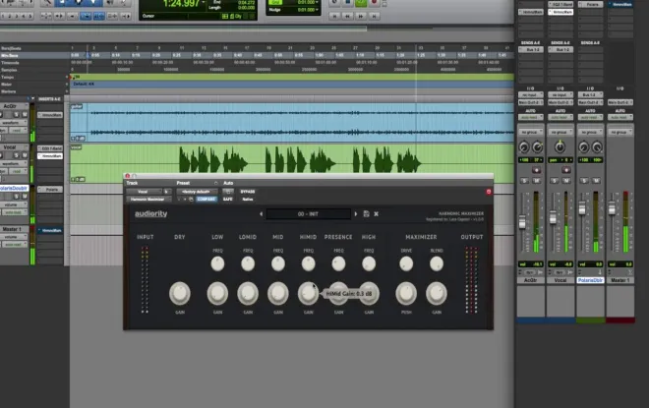Open AcGtr channel output Main Out dropdown
649x408 pixels.
pos(531,102)
